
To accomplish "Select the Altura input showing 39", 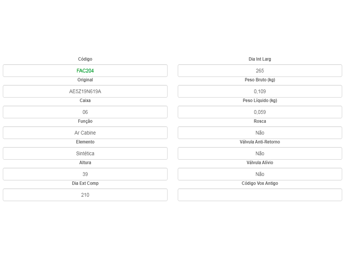I will (x=85, y=174).
